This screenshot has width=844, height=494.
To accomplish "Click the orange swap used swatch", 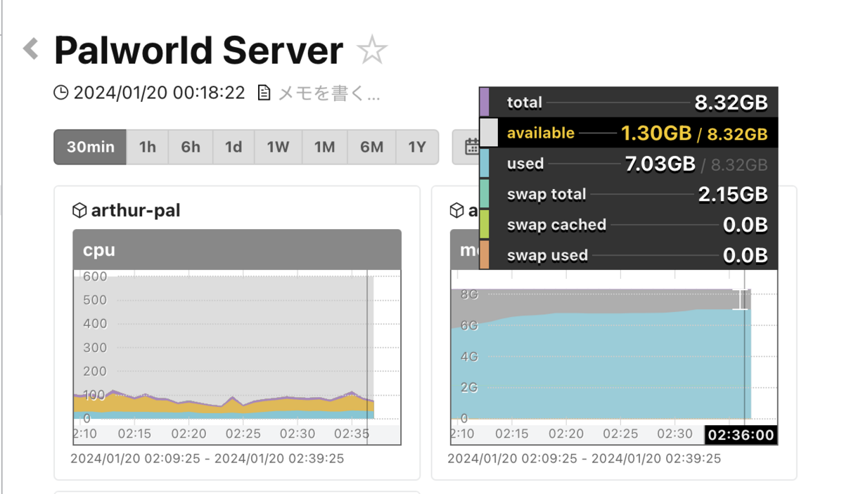I will pyautogui.click(x=484, y=254).
